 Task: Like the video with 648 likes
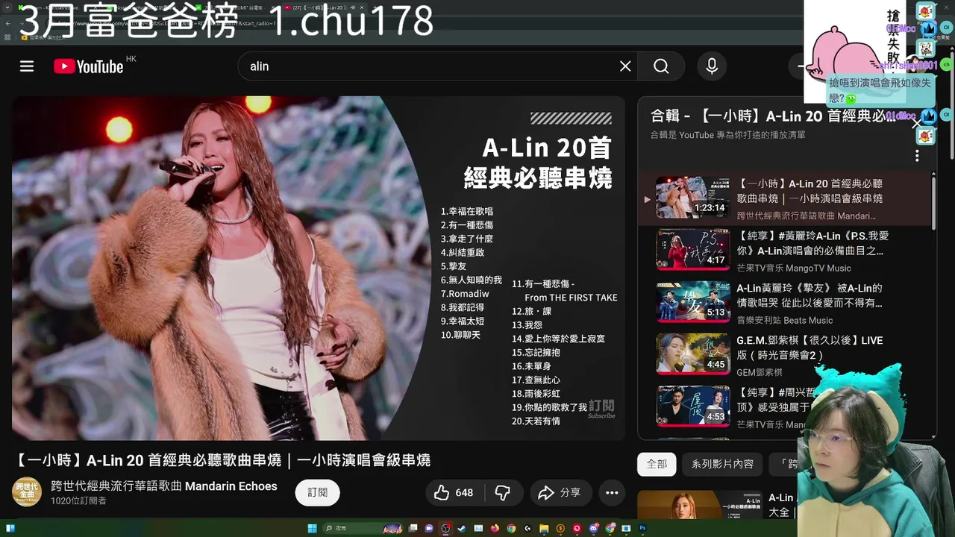click(454, 493)
